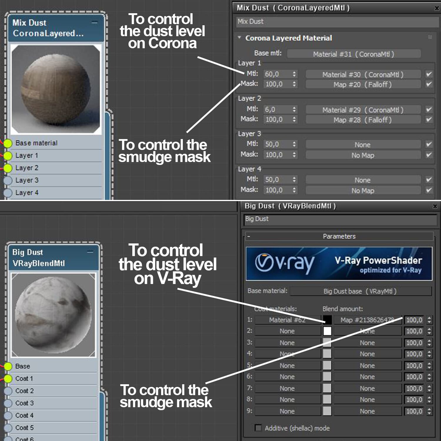Viewport: 441px width, 441px height.
Task: Open Layer 2 Material #29 (CoronaMtl)
Action: [x=363, y=110]
